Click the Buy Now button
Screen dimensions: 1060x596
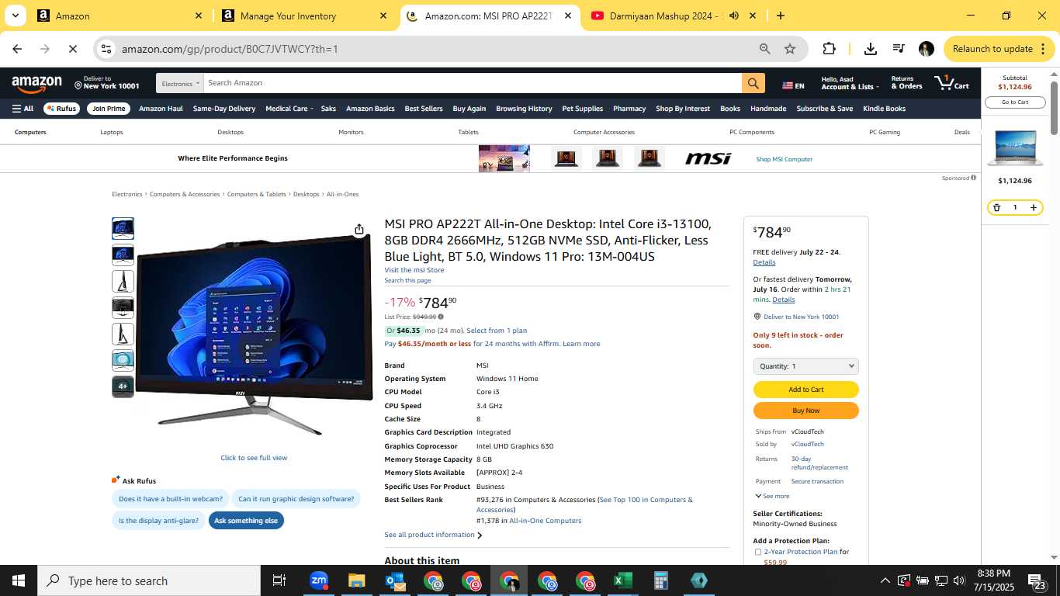click(x=805, y=411)
